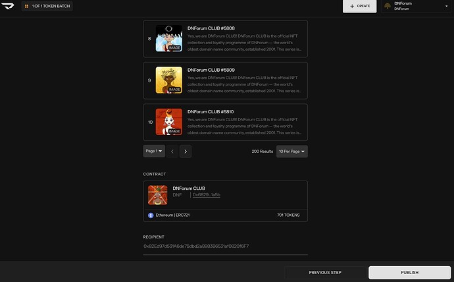Click the plus icon in the CREATE button
The image size is (454, 282).
pyautogui.click(x=352, y=6)
